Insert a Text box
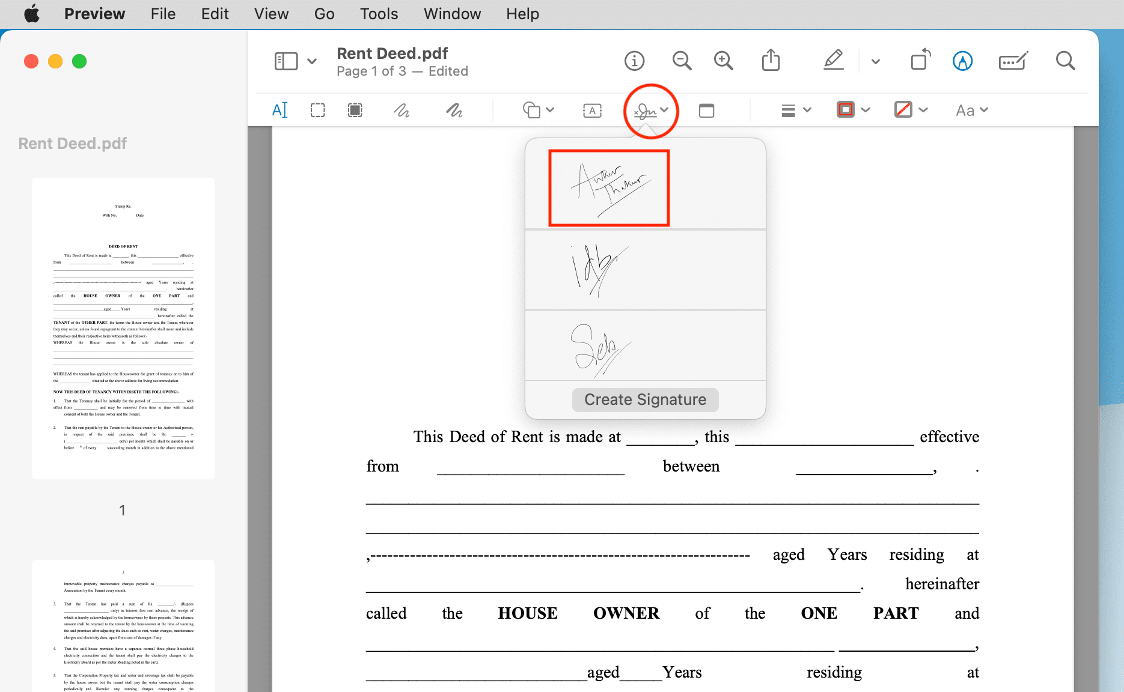 593,111
